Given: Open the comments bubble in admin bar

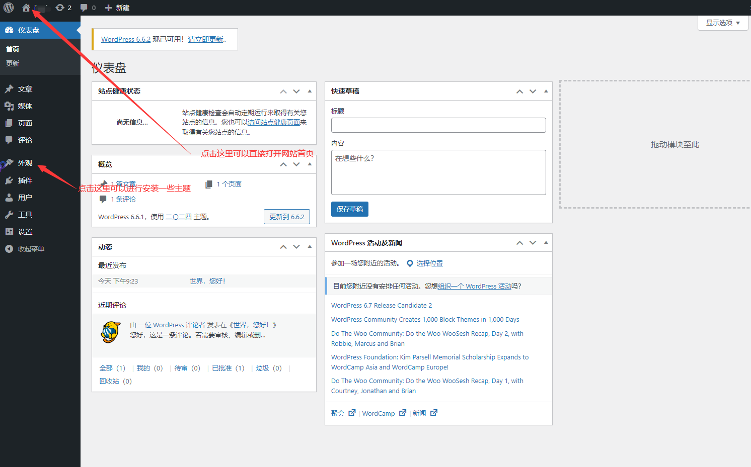Looking at the screenshot, I should pos(84,8).
